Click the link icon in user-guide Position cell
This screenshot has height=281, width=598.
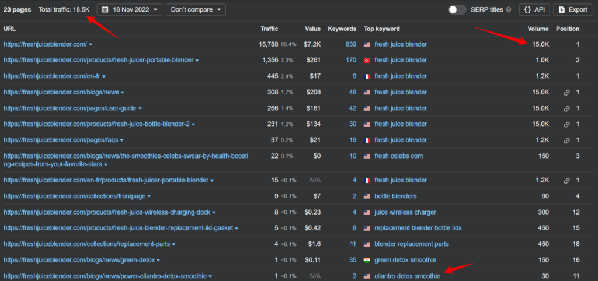(566, 108)
